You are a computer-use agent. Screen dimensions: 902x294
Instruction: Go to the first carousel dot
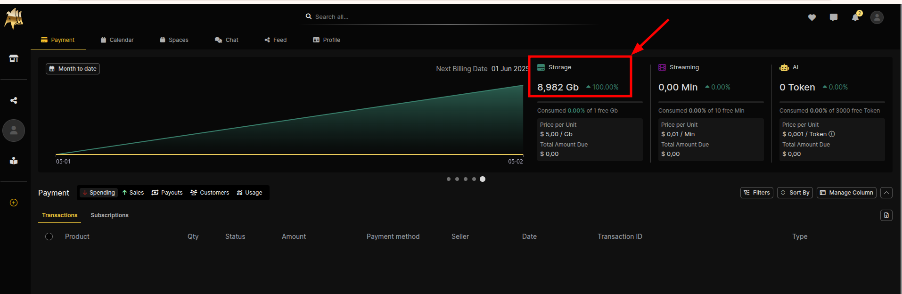[x=449, y=179]
